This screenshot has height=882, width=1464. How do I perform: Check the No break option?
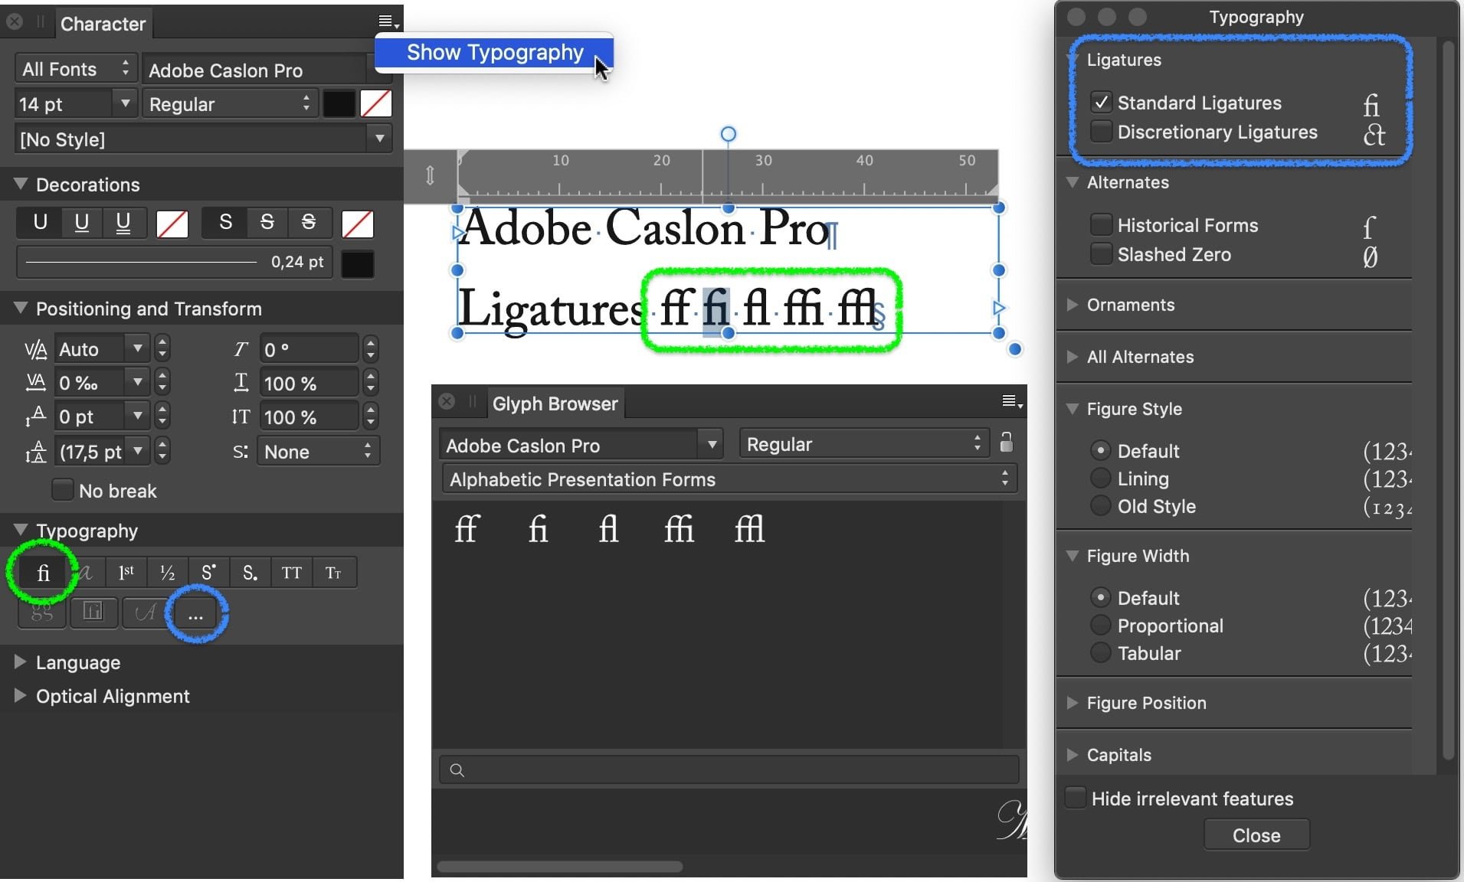pos(62,490)
